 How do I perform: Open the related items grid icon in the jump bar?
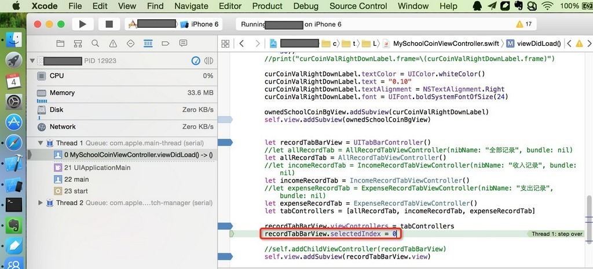[225, 43]
